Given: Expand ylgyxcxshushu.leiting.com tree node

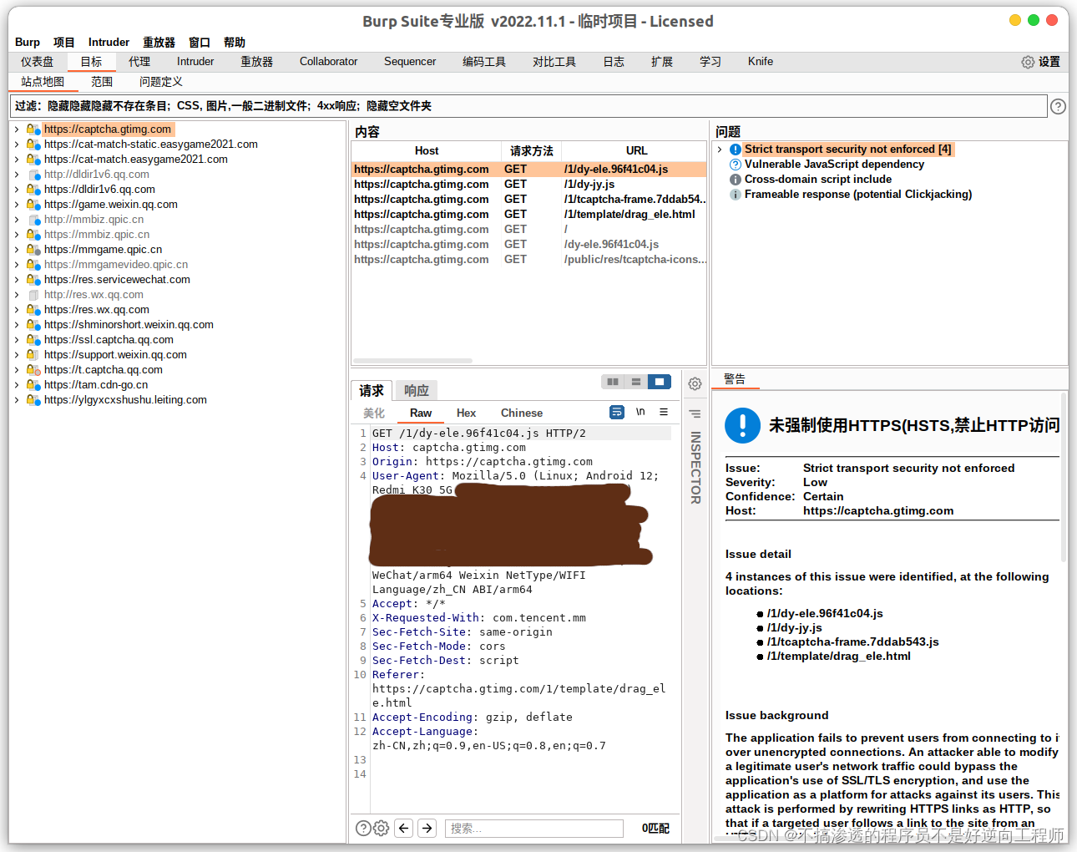Looking at the screenshot, I should (x=17, y=400).
